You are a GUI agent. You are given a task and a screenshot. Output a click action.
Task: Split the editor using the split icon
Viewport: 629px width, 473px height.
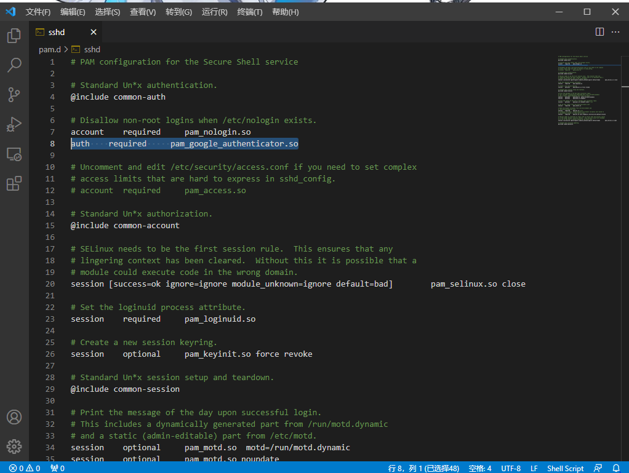(x=599, y=32)
